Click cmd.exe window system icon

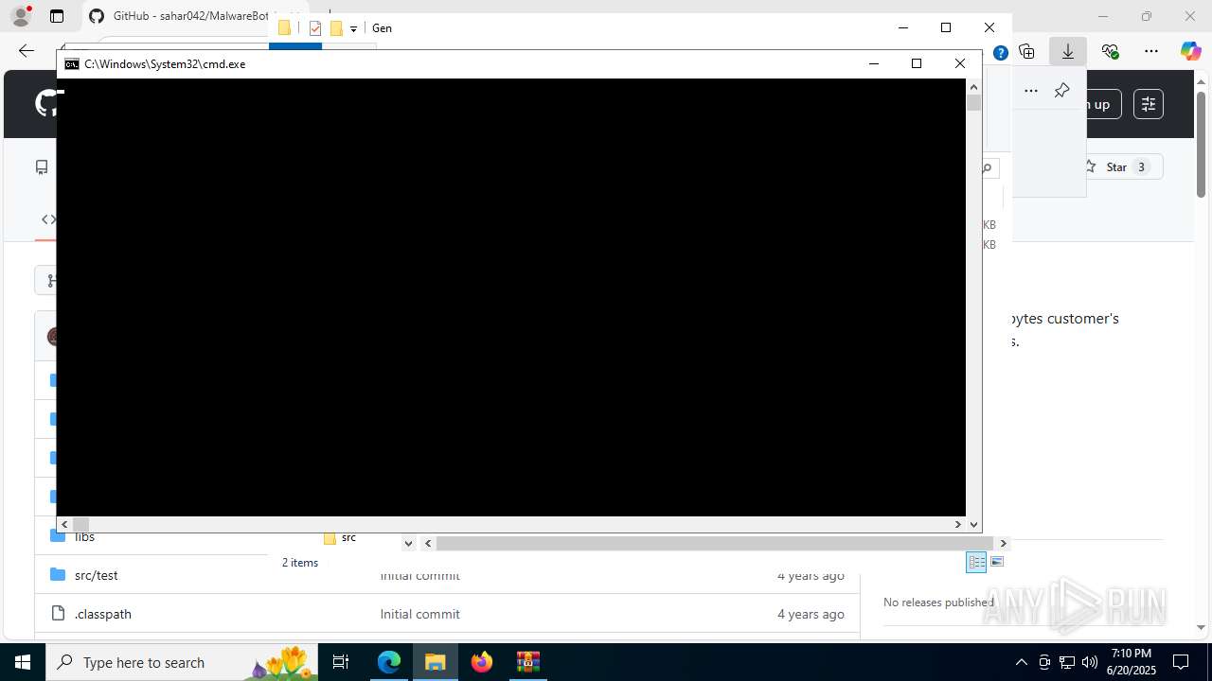point(72,63)
